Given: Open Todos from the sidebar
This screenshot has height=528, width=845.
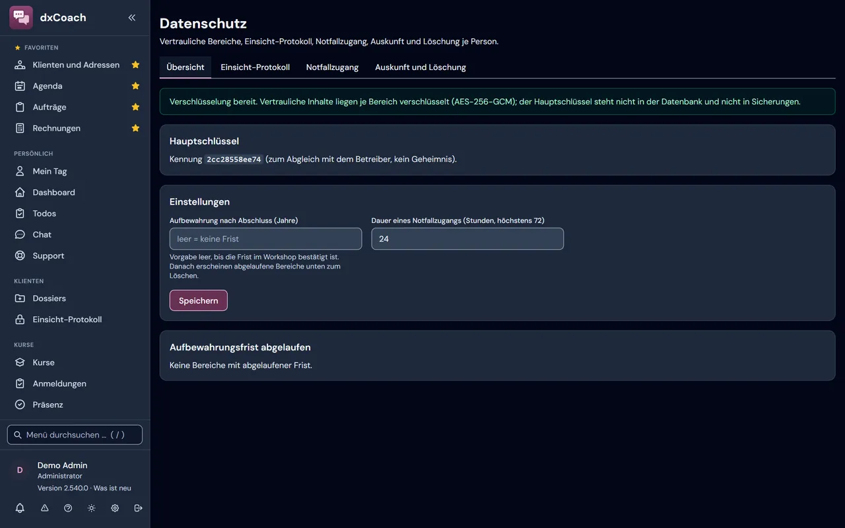Looking at the screenshot, I should (44, 213).
